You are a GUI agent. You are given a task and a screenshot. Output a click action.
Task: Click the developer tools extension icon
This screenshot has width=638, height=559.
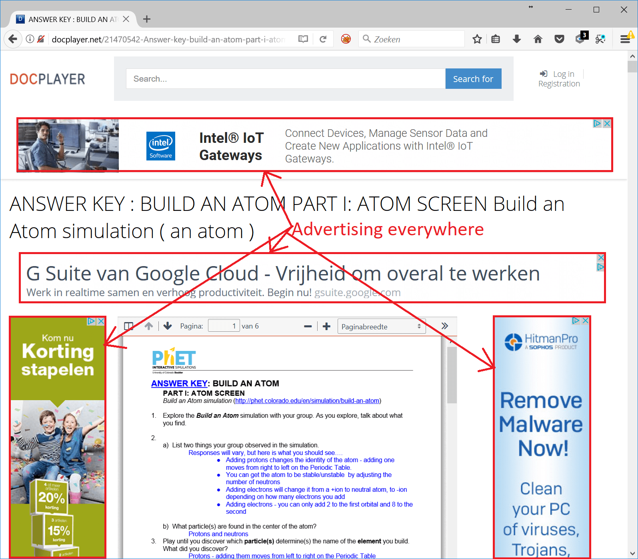600,39
